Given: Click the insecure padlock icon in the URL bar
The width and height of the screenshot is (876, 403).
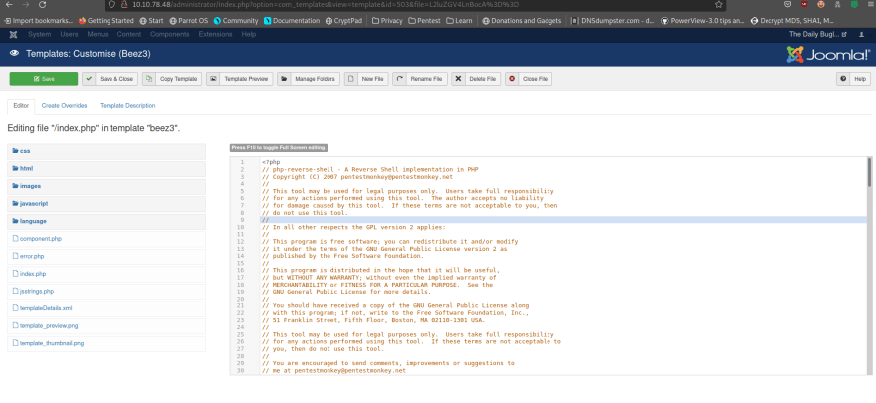Looking at the screenshot, I should (123, 4).
